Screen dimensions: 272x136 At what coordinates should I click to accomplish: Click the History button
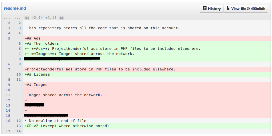point(212,9)
